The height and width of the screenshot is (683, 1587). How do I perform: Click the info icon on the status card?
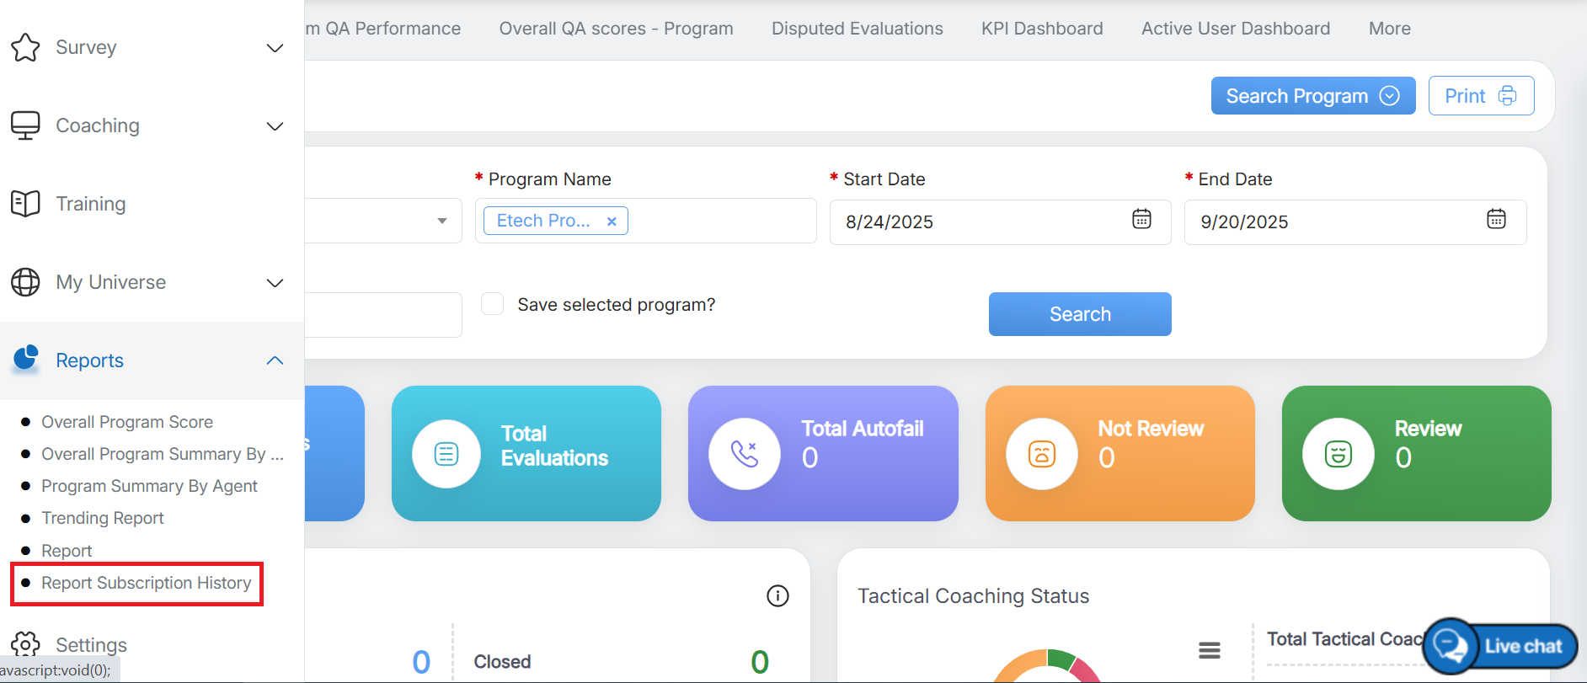[x=777, y=596]
